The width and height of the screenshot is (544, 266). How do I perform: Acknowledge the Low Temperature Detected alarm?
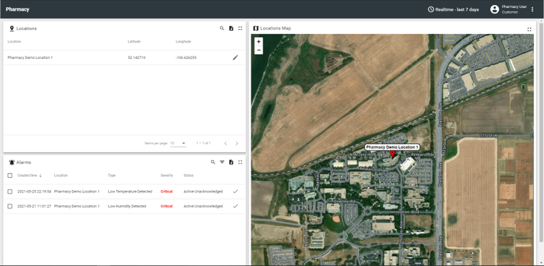pos(236,191)
